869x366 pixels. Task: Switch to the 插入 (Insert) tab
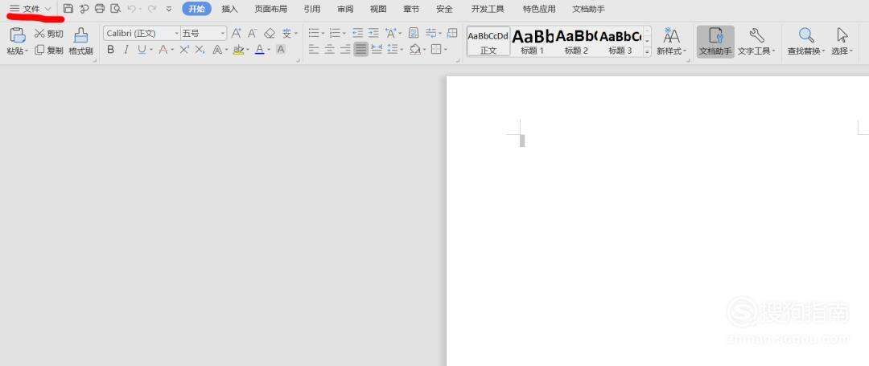229,9
